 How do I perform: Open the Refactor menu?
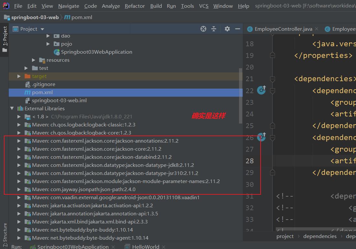point(135,6)
